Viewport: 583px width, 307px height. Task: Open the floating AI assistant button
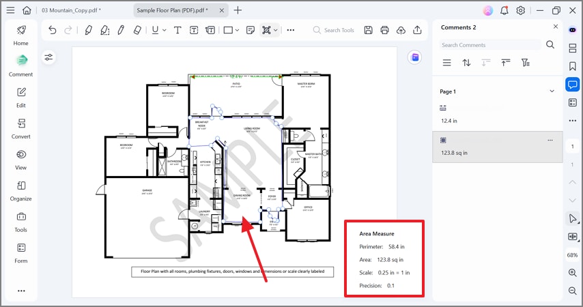(x=414, y=57)
